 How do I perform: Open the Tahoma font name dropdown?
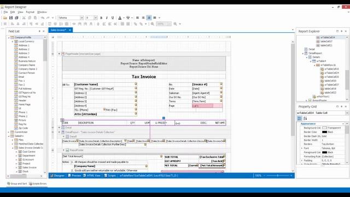[x=81, y=18]
